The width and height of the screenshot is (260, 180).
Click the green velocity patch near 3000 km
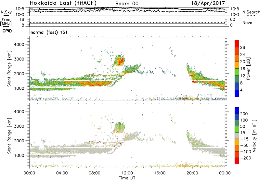pyautogui.click(x=120, y=127)
